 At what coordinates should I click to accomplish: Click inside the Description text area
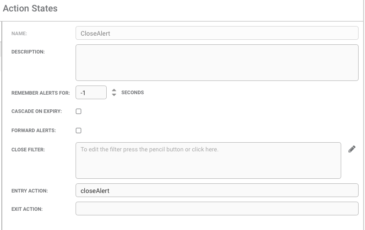click(x=217, y=63)
